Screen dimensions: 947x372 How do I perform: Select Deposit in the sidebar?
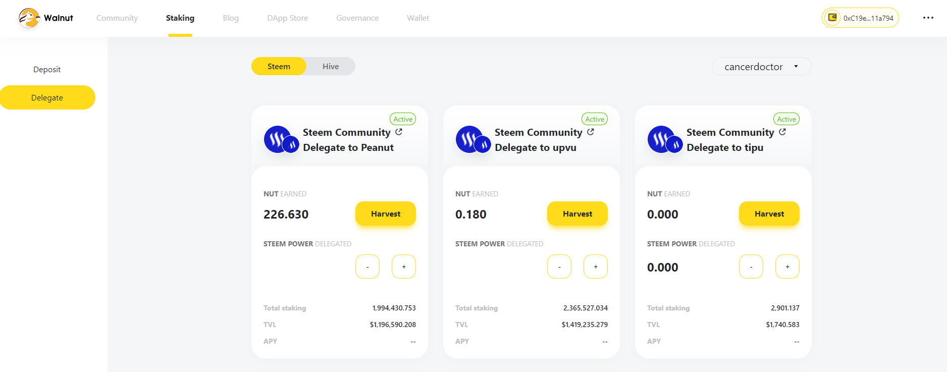(x=47, y=69)
